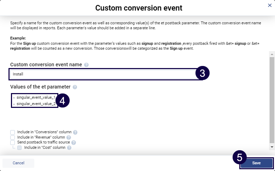Image resolution: width=275 pixels, height=171 pixels.
Task: Click the singular_event_value_1 line
Action: 36,97
